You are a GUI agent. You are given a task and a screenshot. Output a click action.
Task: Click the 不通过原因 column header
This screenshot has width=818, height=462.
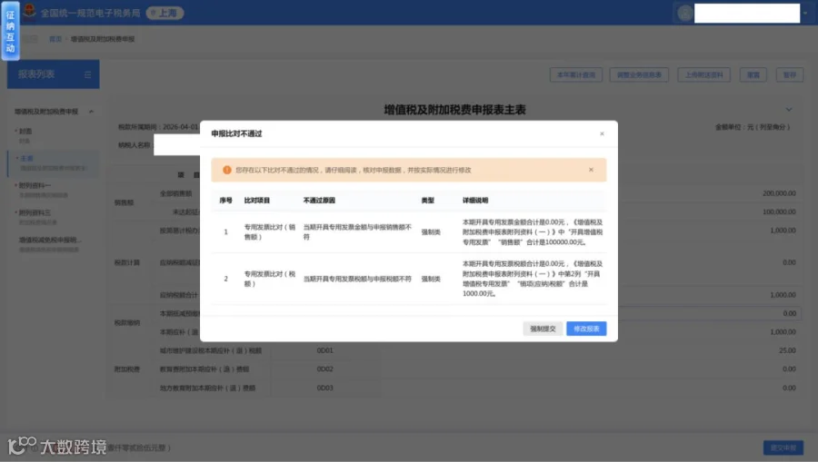pos(319,201)
